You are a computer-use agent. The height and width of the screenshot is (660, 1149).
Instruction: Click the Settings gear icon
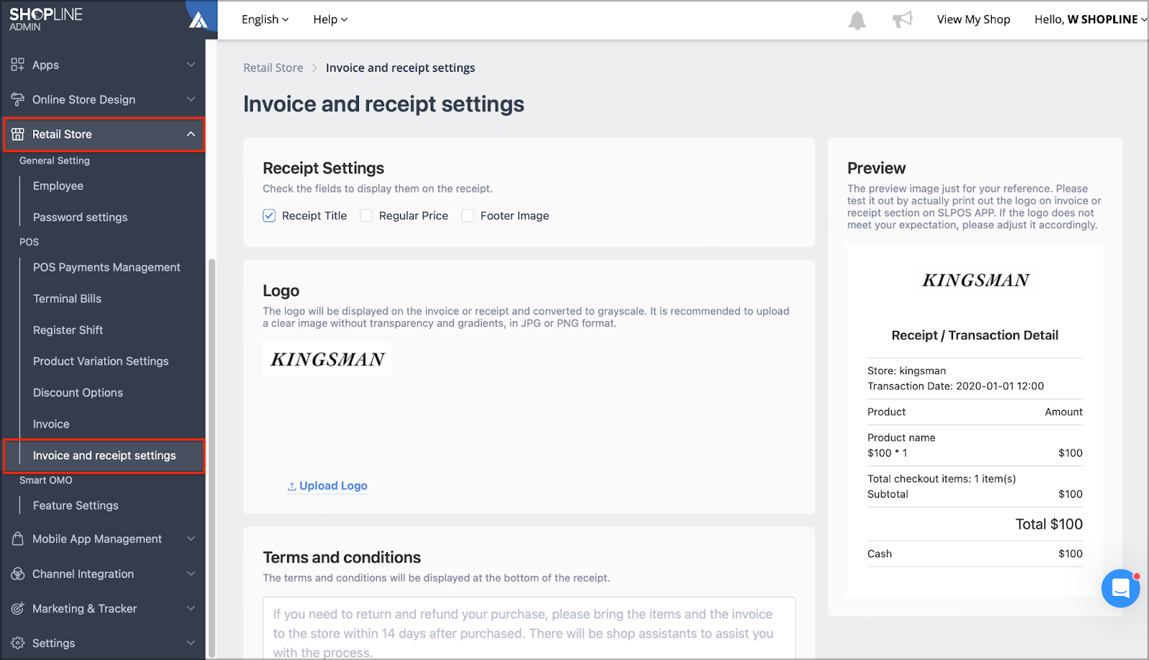(x=17, y=643)
